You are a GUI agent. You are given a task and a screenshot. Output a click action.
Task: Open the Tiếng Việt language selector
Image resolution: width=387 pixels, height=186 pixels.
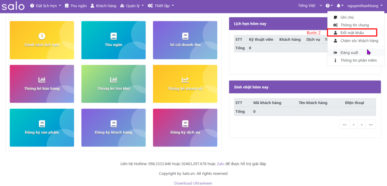pyautogui.click(x=310, y=6)
